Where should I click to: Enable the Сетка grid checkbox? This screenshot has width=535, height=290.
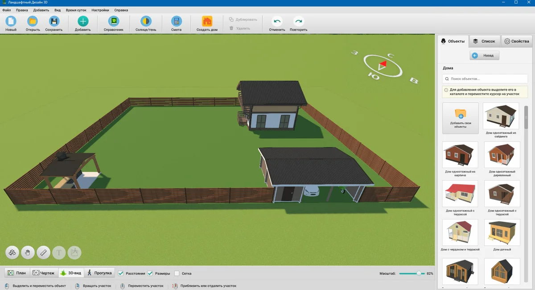(177, 273)
